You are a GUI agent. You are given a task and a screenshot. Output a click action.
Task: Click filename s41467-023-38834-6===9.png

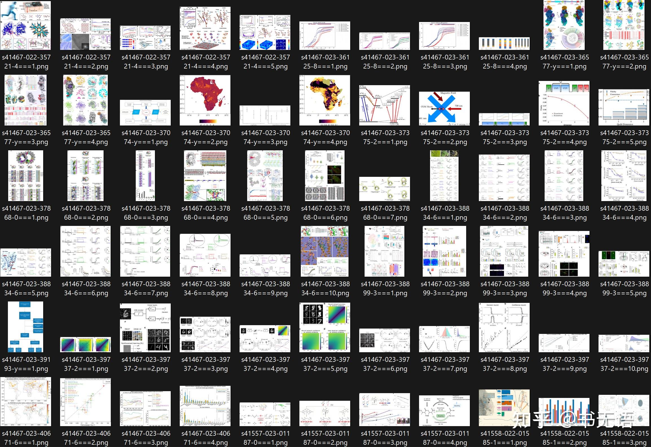(266, 289)
